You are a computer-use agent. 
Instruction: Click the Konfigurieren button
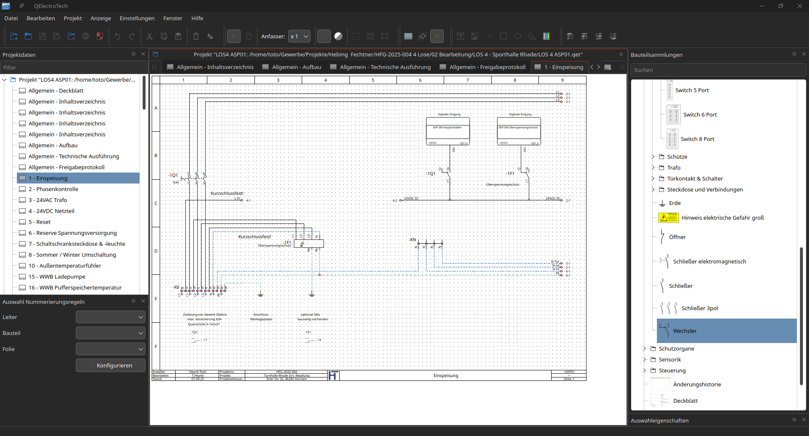point(110,366)
